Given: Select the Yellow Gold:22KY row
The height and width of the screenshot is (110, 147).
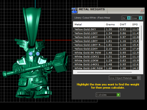Looking at the screenshot, I should click(106, 49).
